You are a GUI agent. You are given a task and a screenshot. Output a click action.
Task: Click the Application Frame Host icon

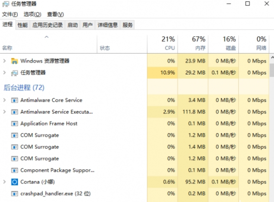[14, 124]
